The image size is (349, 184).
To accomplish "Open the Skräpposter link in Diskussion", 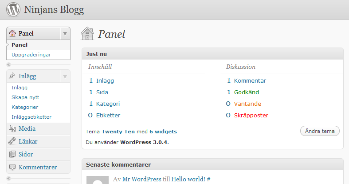I will 251,115.
